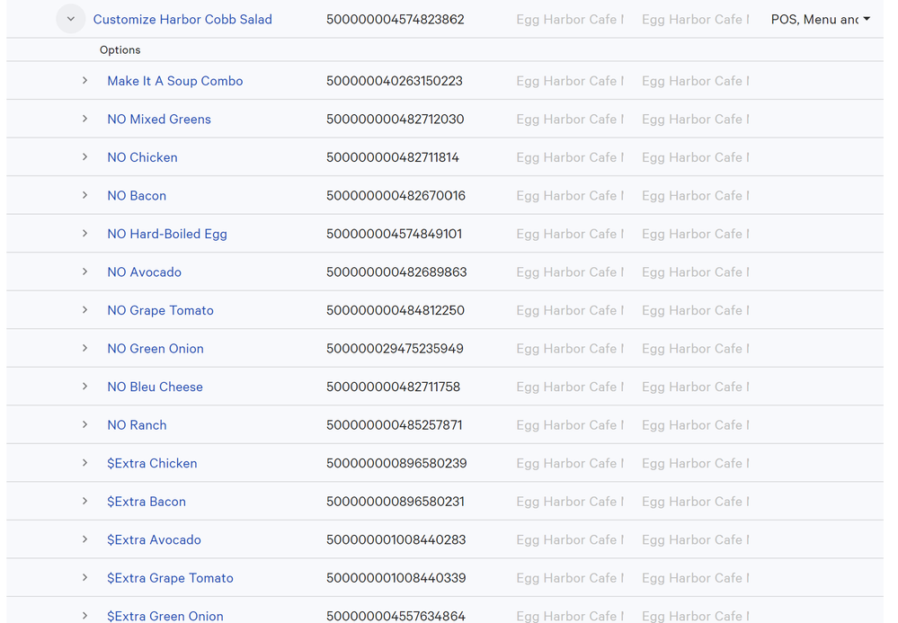Click the Options section header

(120, 50)
